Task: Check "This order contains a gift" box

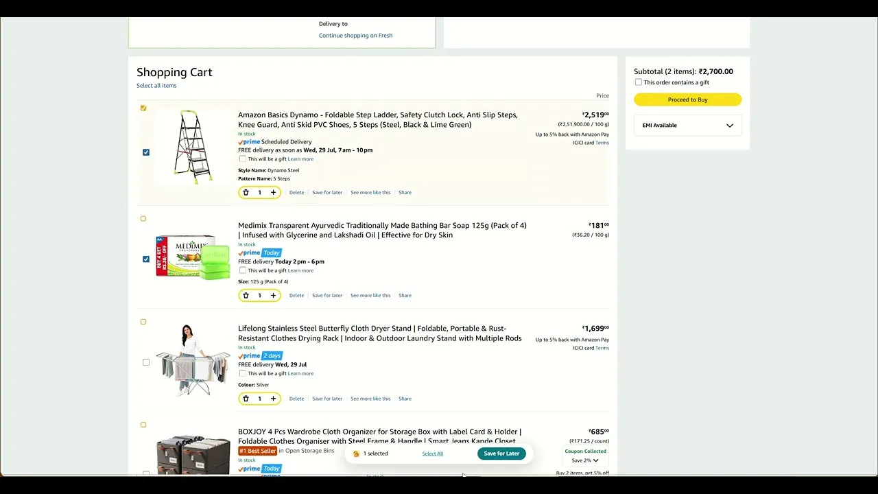Action: [639, 82]
